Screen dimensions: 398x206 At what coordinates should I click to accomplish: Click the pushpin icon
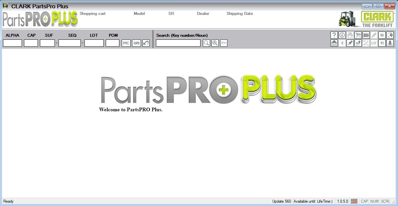coord(350,43)
